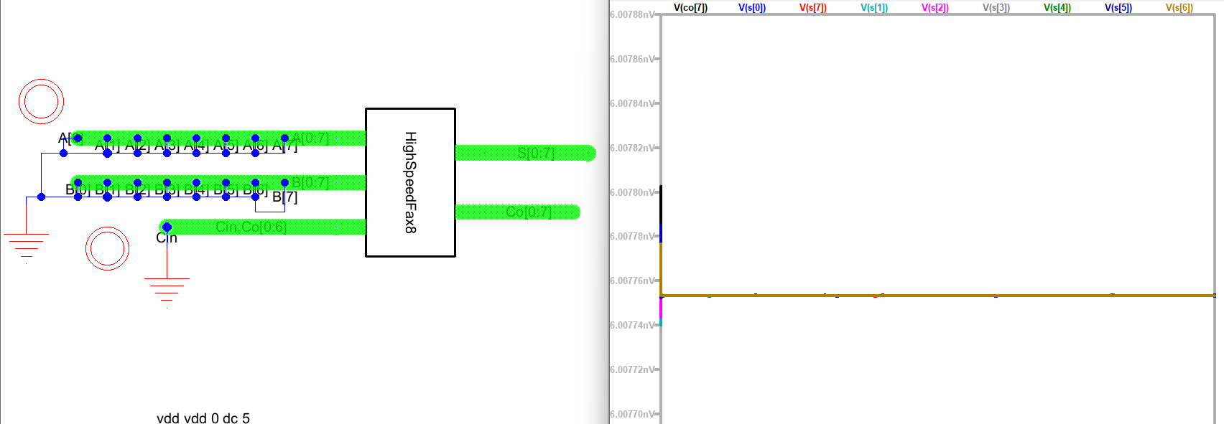Click the V(s[4]) signal legend label
The height and width of the screenshot is (424, 1224).
[1057, 8]
